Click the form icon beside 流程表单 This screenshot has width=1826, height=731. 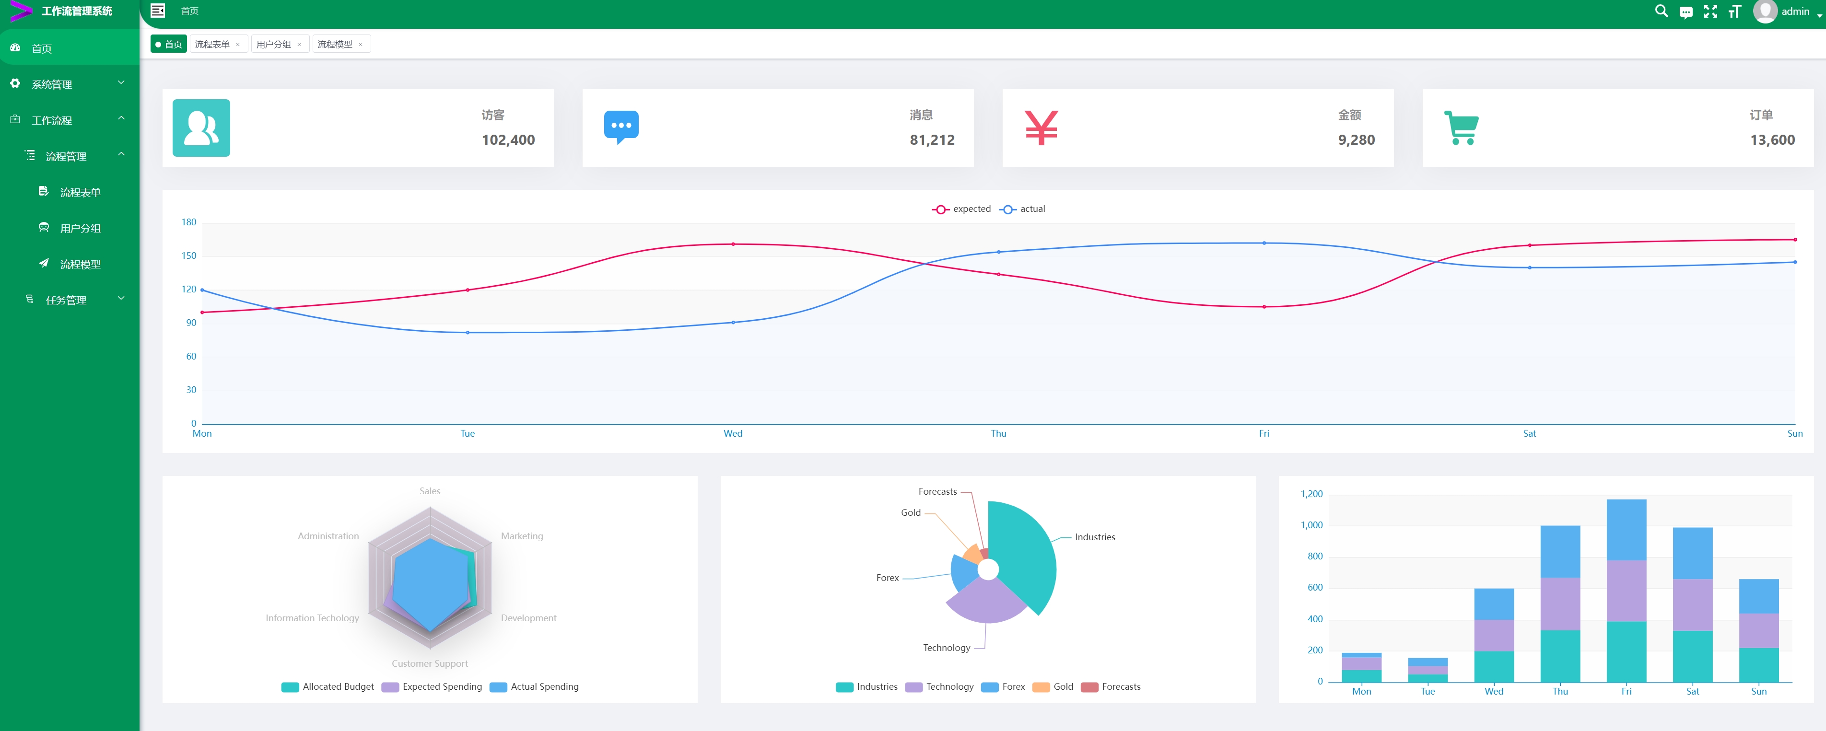(44, 191)
